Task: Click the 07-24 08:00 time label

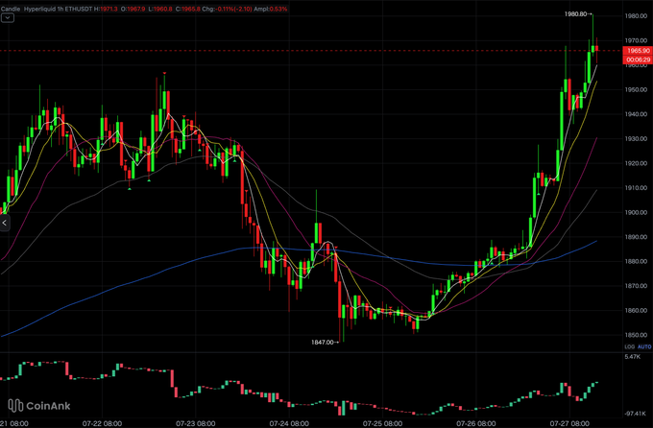Action: coord(289,423)
